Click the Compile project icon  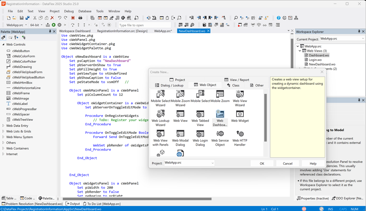(x=48, y=25)
